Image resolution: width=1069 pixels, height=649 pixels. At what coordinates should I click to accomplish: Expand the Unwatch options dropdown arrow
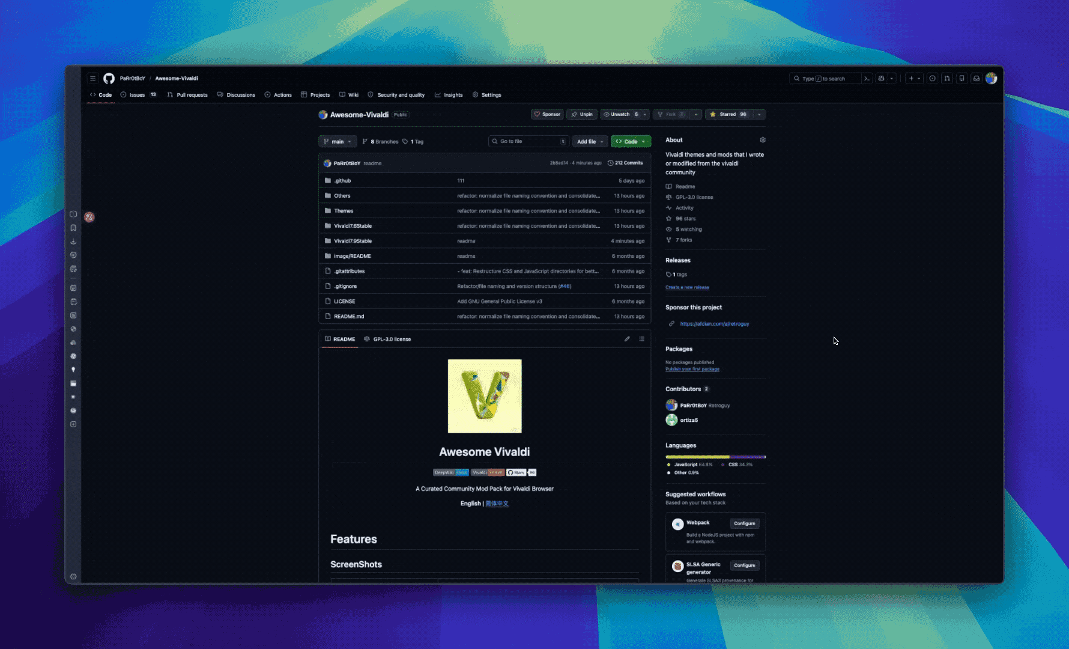click(645, 114)
